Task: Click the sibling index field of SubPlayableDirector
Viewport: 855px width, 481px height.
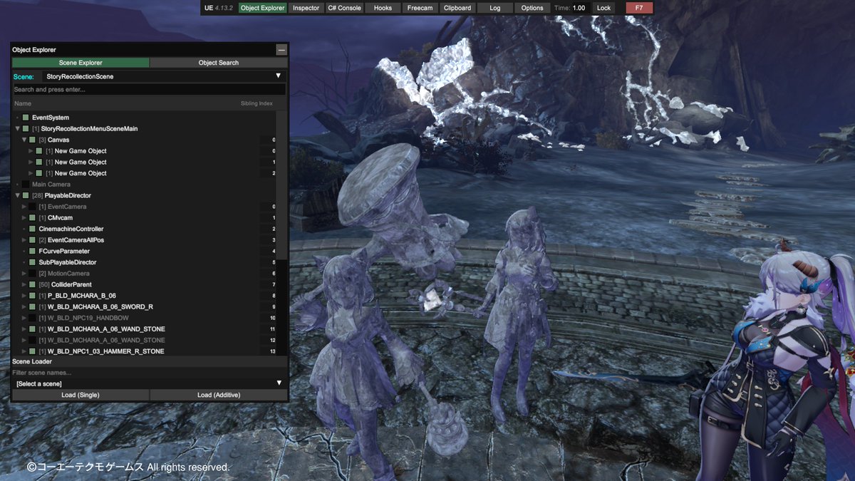Action: (x=268, y=262)
